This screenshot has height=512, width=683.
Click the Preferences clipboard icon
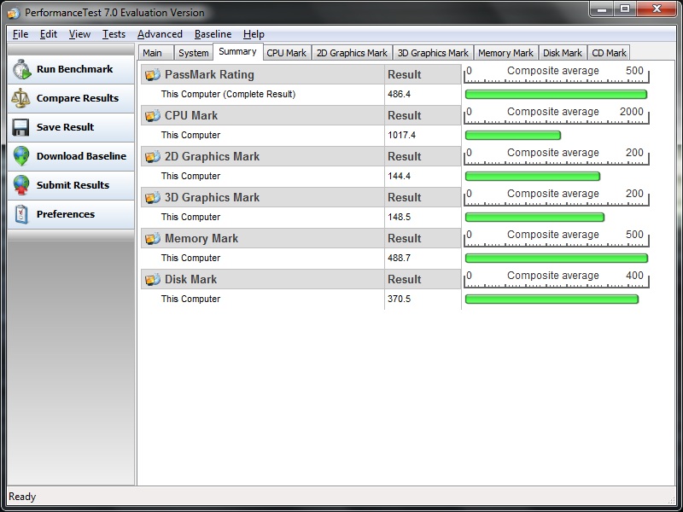tap(20, 214)
